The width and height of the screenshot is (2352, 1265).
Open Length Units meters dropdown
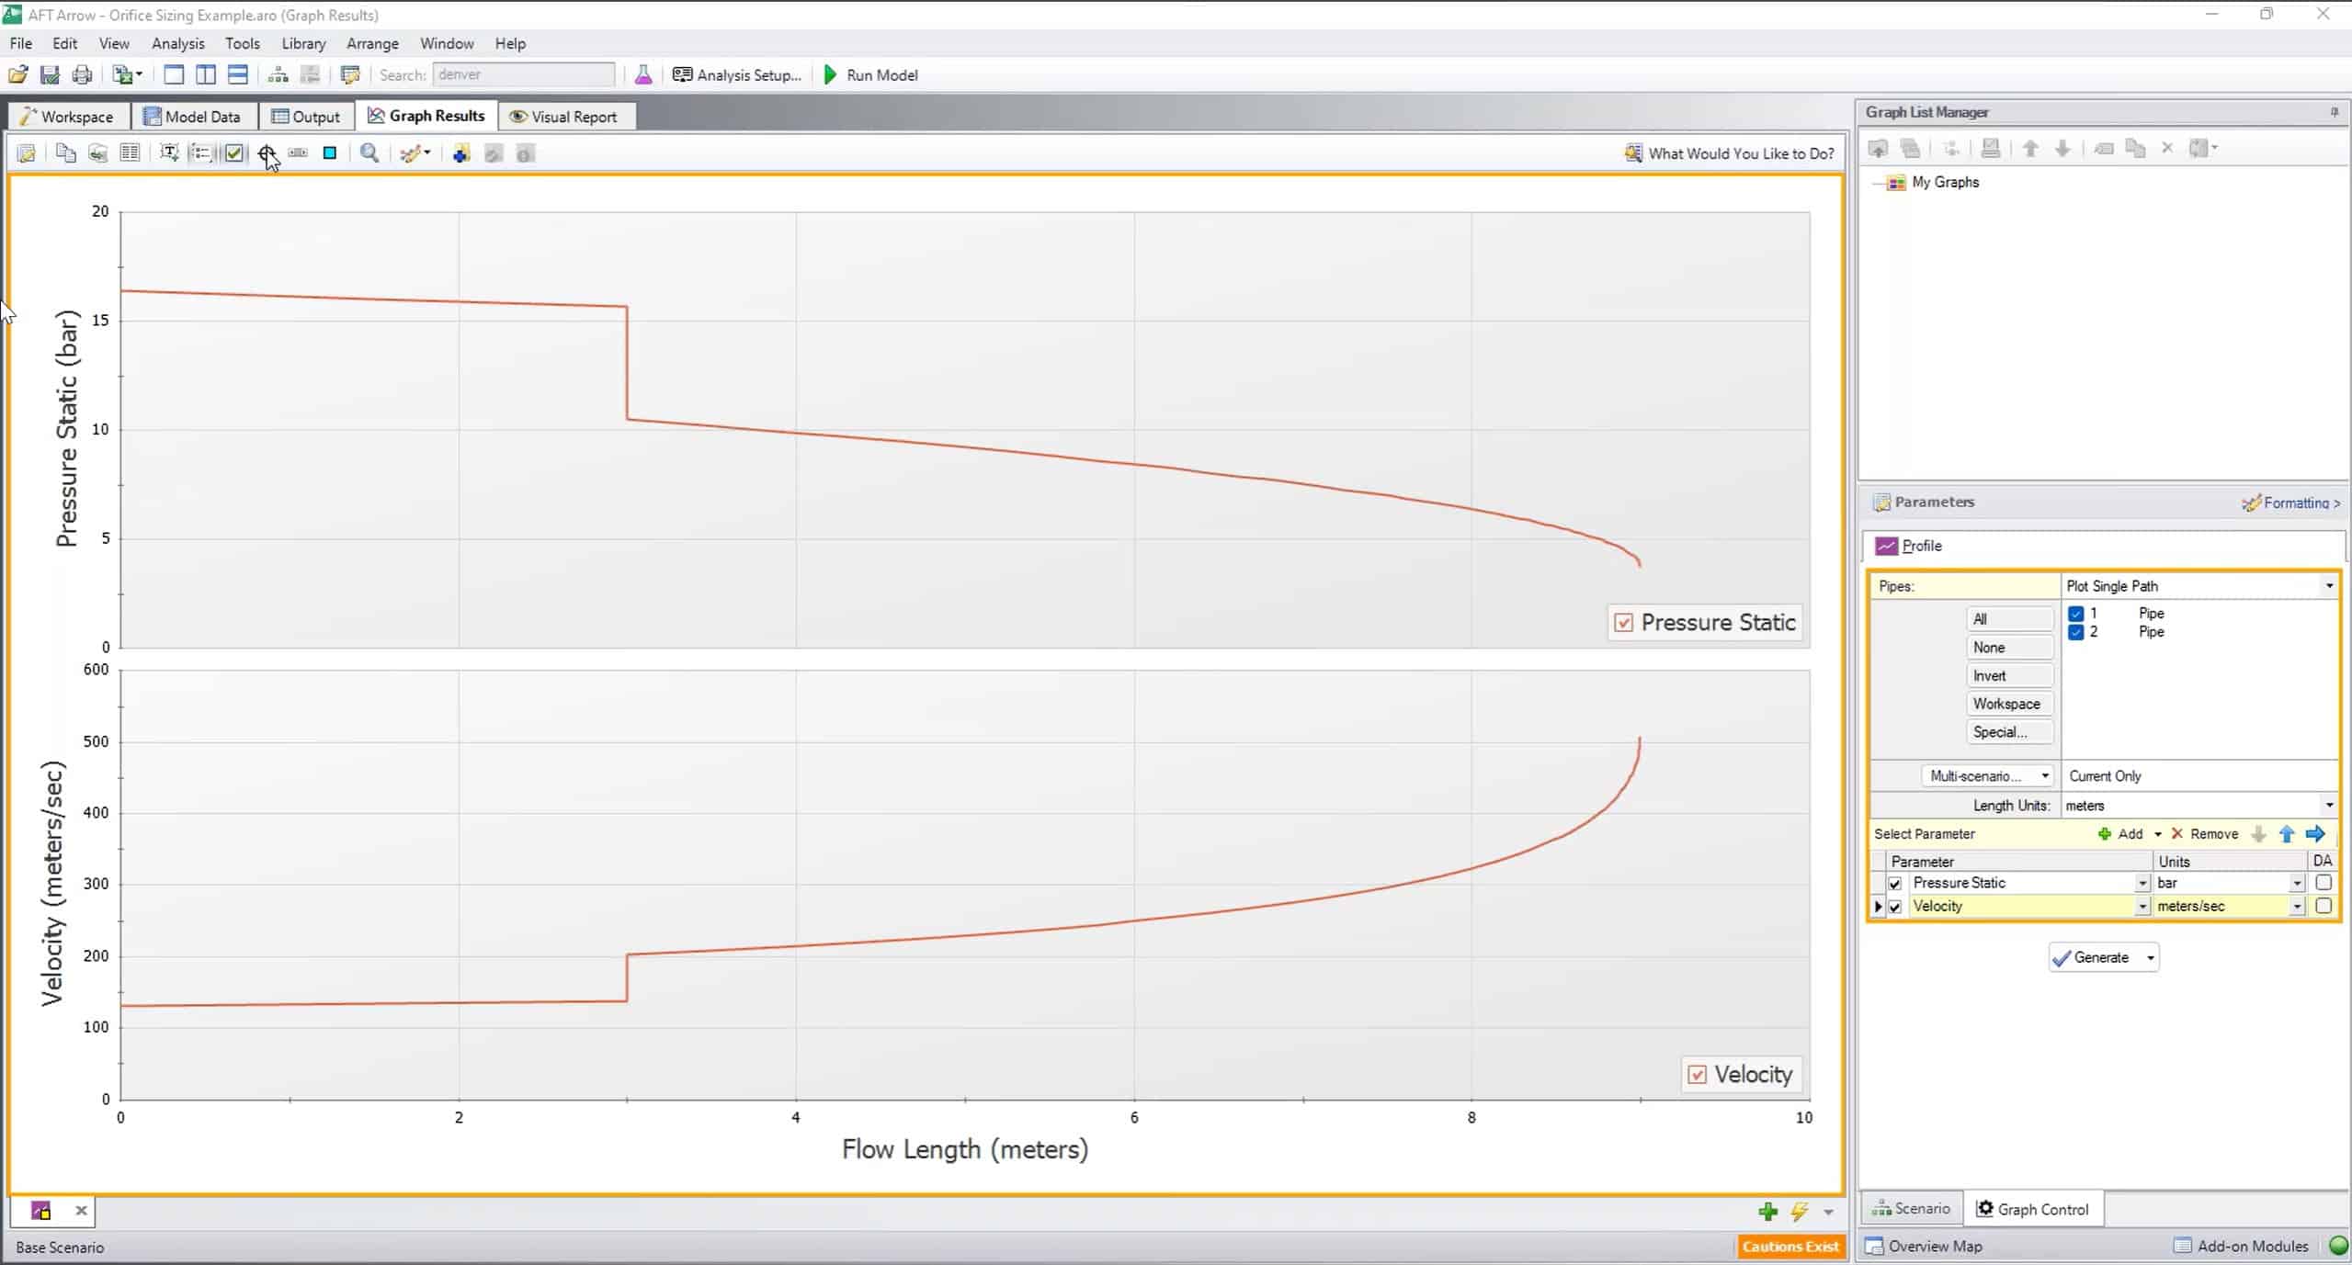(x=2328, y=806)
